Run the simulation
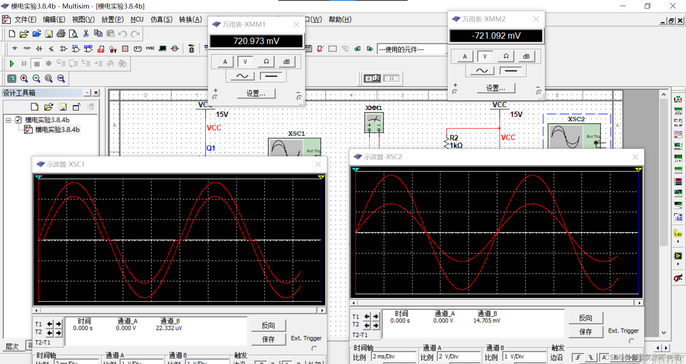686x364 pixels. [12, 64]
